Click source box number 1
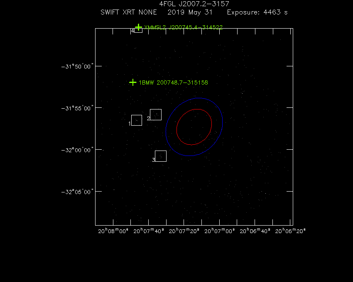The image size is (353, 282). point(137,120)
